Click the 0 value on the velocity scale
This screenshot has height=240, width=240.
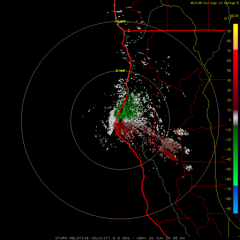[230, 120]
